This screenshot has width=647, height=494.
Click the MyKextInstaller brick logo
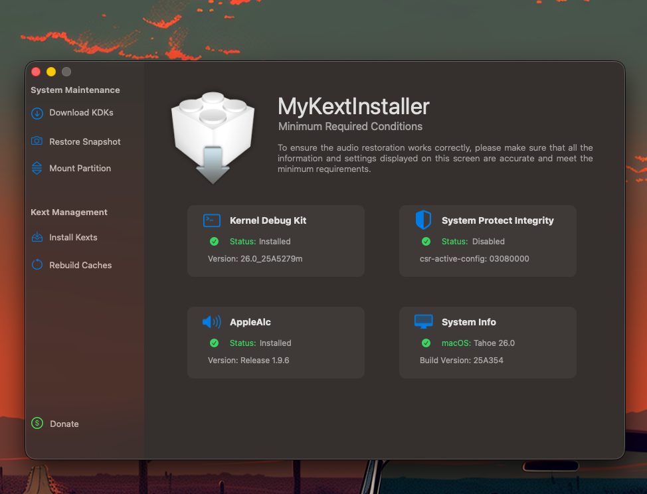coord(213,137)
